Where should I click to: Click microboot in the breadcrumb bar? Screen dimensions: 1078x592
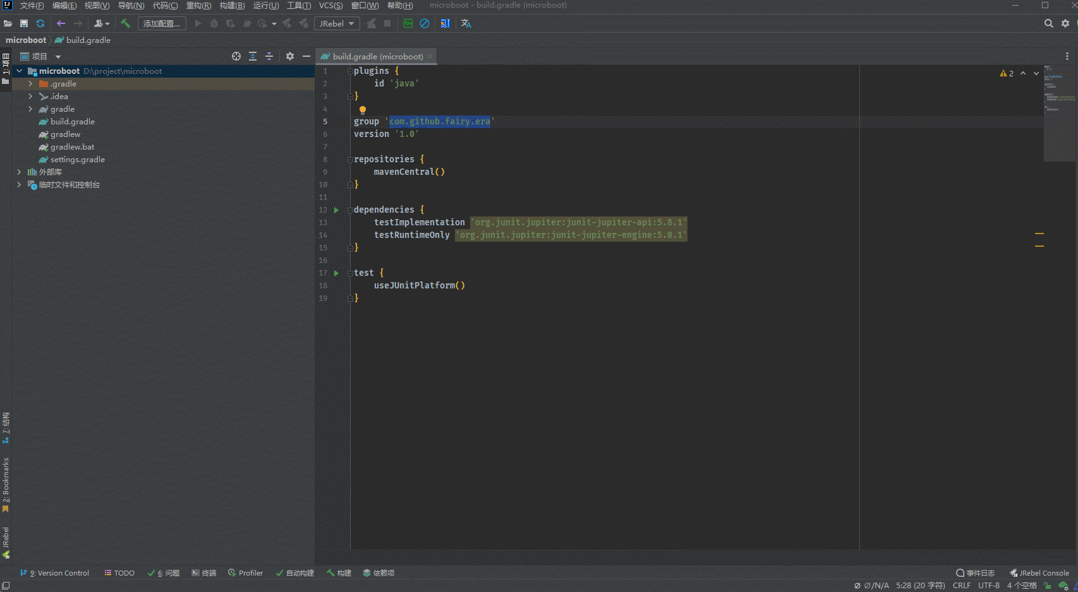point(26,40)
